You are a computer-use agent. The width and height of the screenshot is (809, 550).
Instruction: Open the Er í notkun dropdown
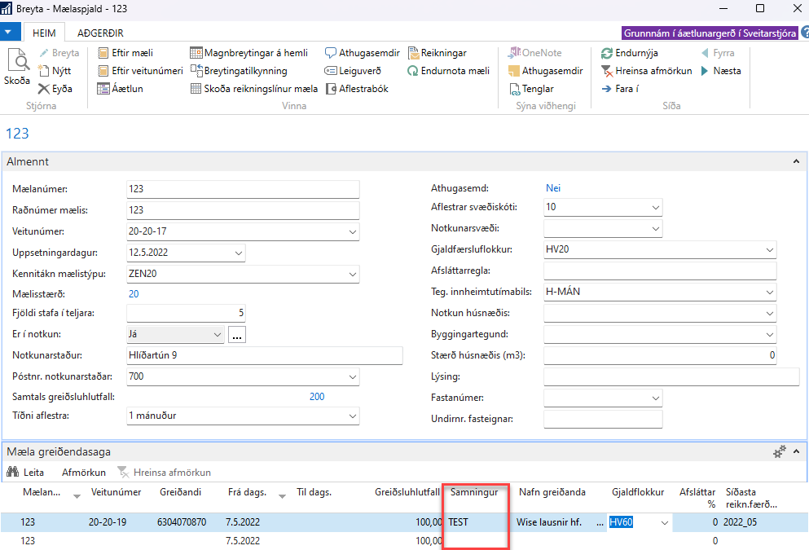(217, 334)
